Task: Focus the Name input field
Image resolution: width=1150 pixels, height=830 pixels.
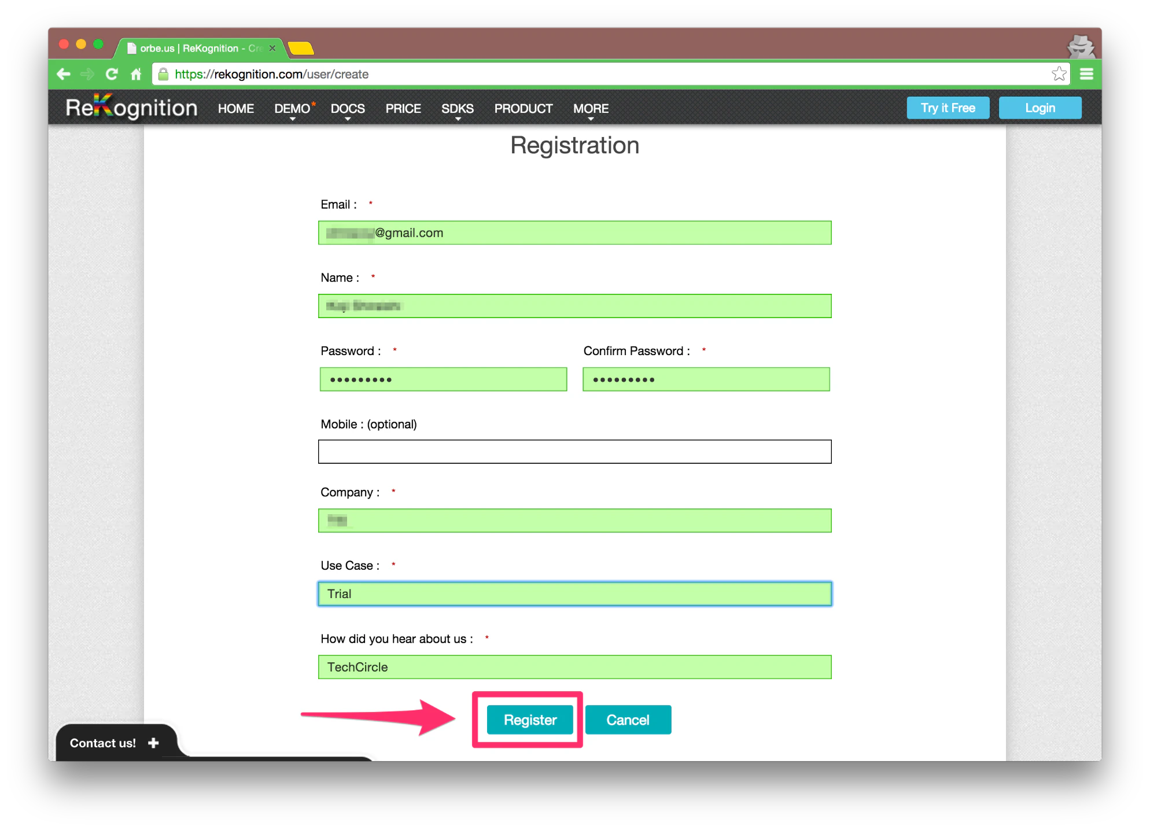Action: 574,306
